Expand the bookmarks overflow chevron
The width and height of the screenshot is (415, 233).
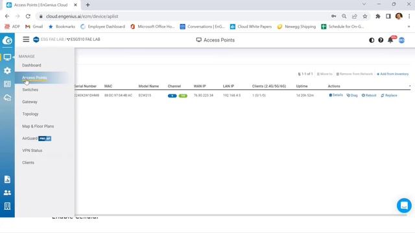tap(409, 27)
